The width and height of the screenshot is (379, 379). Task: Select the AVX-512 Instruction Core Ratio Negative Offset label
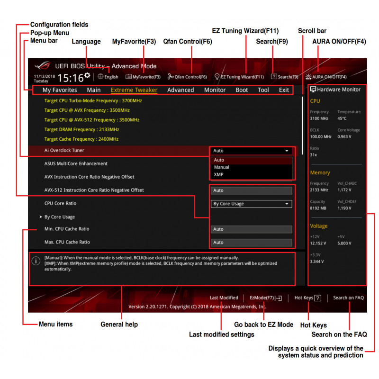coord(94,190)
